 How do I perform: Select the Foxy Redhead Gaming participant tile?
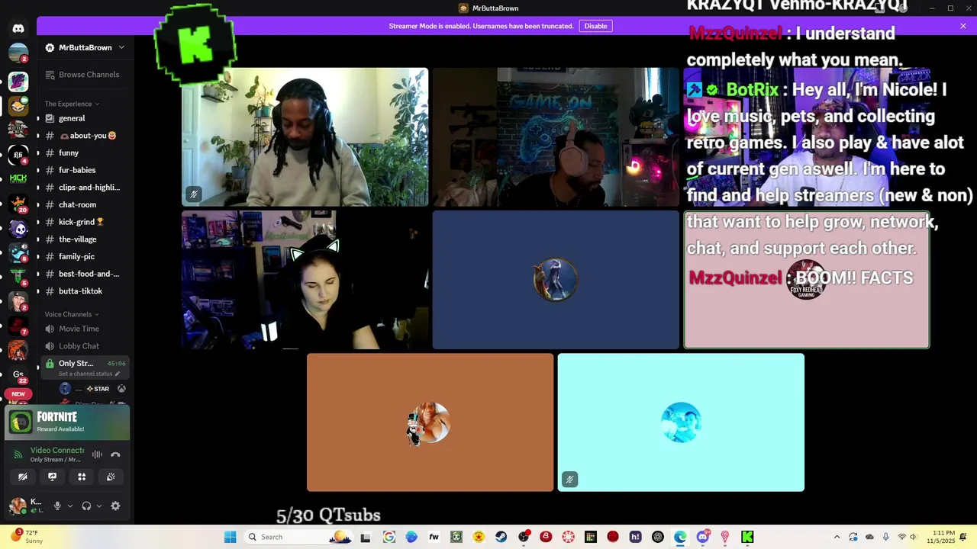[806, 280]
